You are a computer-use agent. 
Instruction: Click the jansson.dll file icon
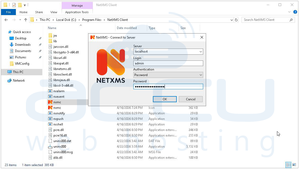pyautogui.click(x=50, y=46)
